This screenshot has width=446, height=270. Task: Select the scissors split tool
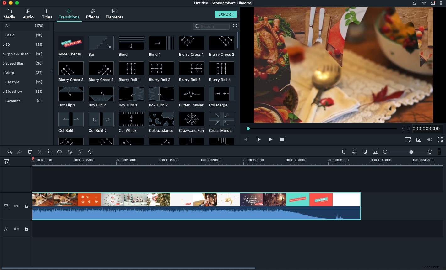click(40, 152)
